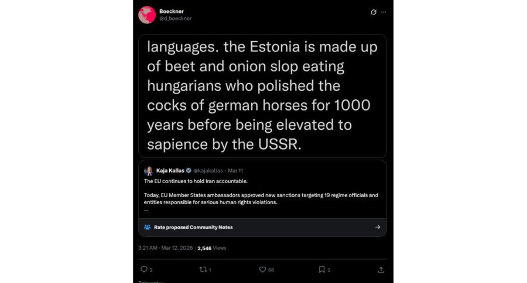Click the Grok explain icon on the post

pyautogui.click(x=374, y=12)
